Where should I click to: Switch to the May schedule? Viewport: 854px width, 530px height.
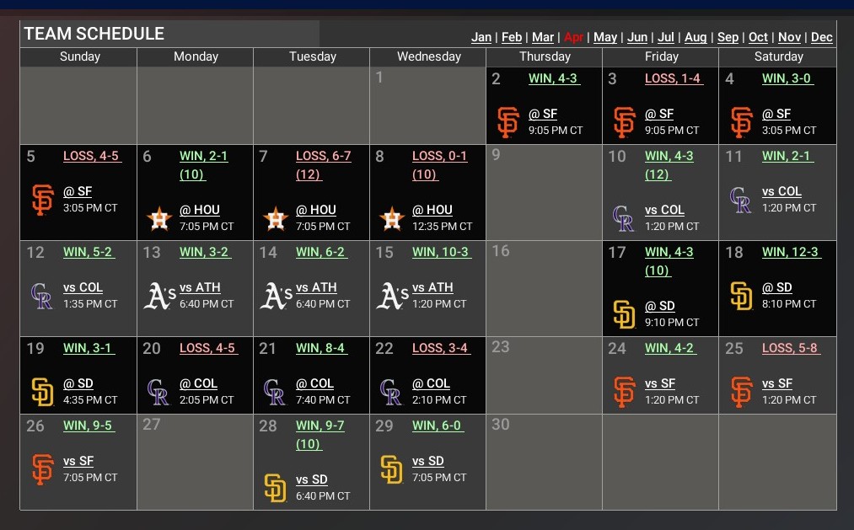[x=605, y=37]
